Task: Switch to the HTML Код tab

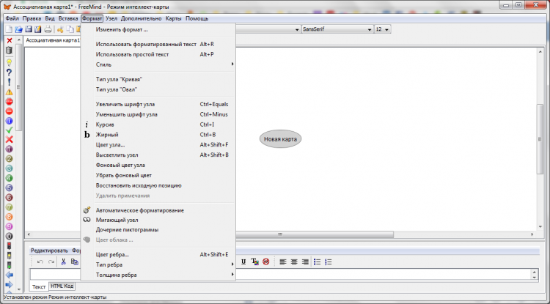Action: [62, 286]
